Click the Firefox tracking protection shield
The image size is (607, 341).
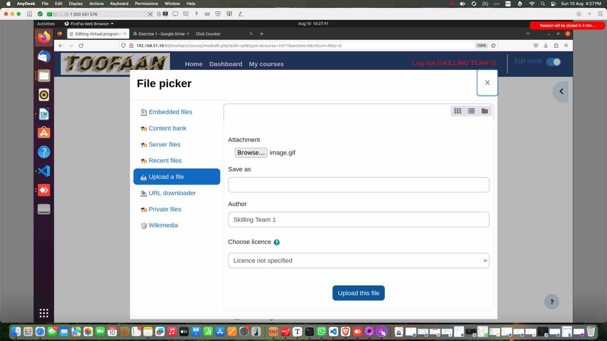[x=123, y=45]
